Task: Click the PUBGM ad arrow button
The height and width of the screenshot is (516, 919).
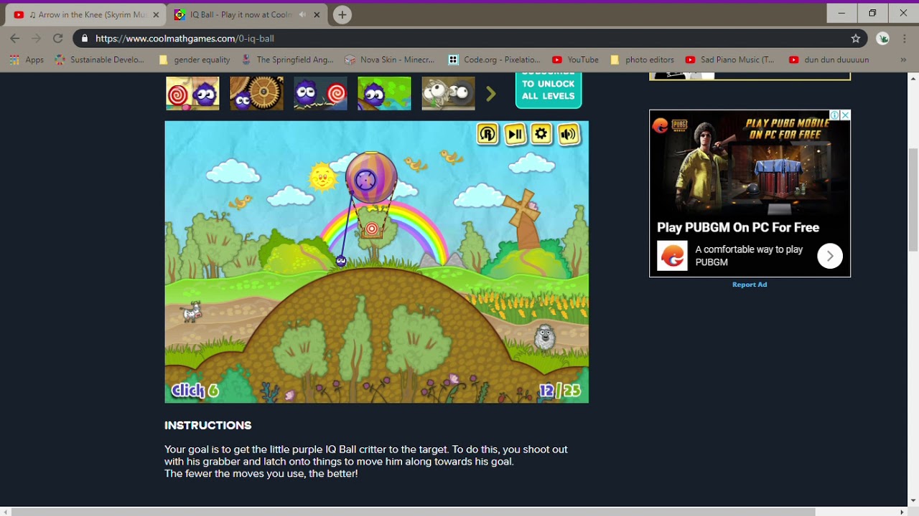Action: click(x=830, y=256)
